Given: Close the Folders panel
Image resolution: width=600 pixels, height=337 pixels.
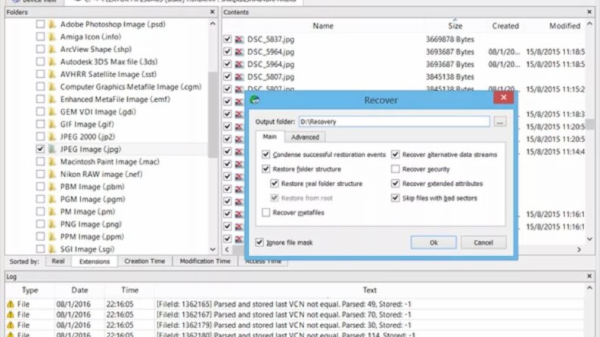Looking at the screenshot, I should (213, 12).
